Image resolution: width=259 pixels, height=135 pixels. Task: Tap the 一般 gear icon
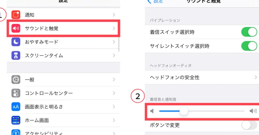16,80
